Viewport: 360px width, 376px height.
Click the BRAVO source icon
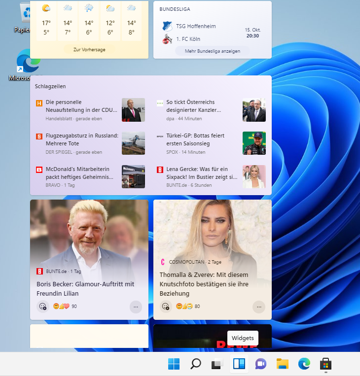click(x=39, y=170)
